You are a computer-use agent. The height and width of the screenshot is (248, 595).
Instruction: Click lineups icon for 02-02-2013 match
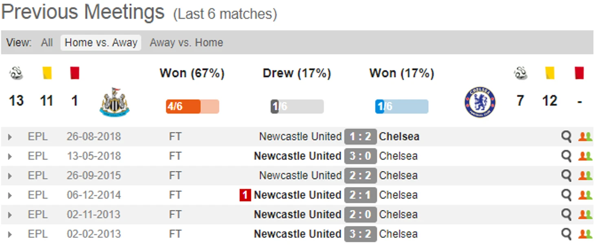[585, 235]
